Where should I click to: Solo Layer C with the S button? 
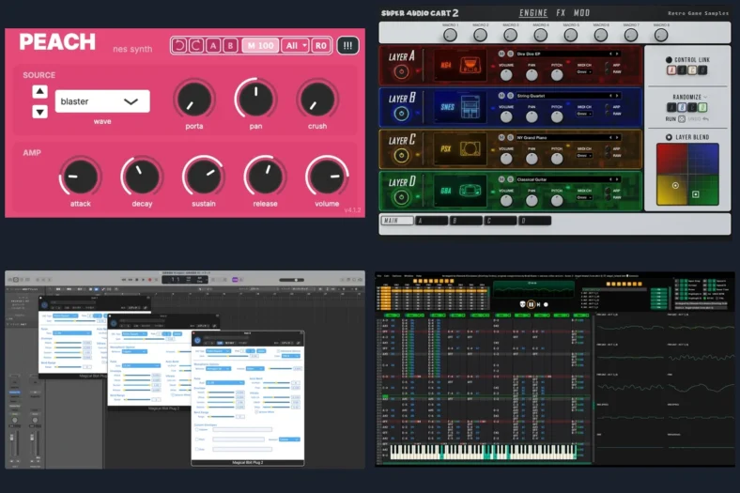510,137
